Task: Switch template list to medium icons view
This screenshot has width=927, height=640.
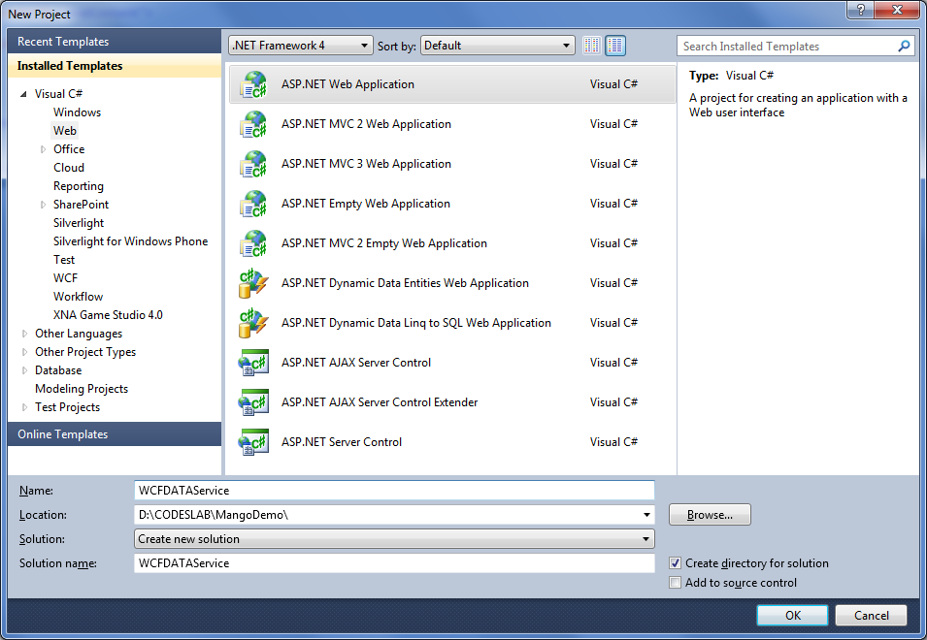Action: coord(615,46)
